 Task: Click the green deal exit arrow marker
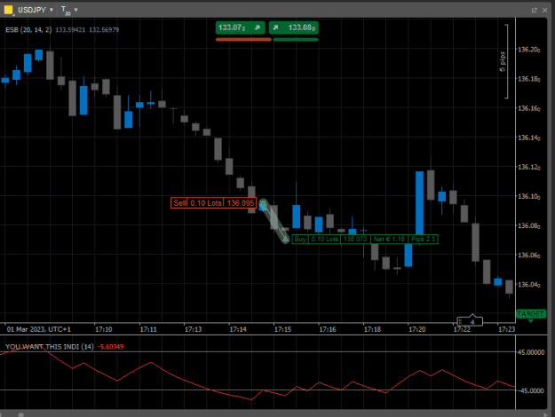click(x=286, y=240)
